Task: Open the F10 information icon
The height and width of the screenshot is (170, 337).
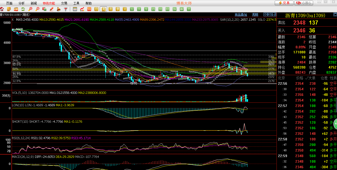Action: [16, 9]
